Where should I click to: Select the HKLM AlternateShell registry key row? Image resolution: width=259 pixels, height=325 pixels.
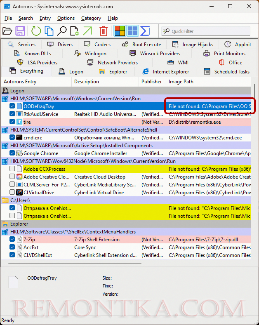point(126,130)
